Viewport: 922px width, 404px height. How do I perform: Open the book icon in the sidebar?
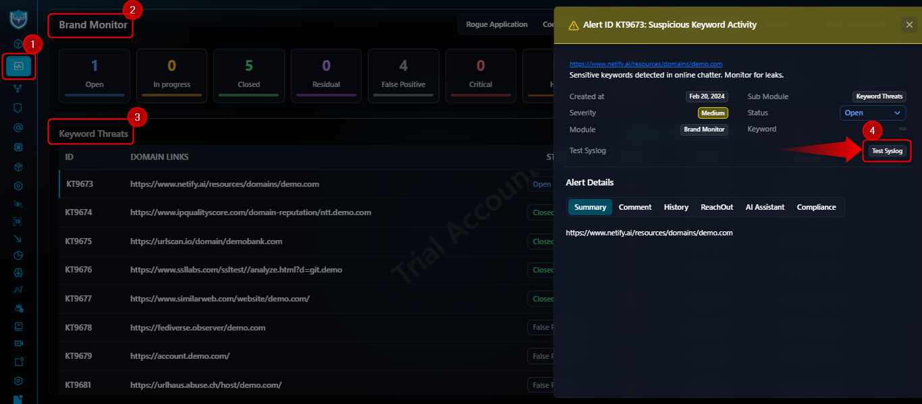(18, 326)
